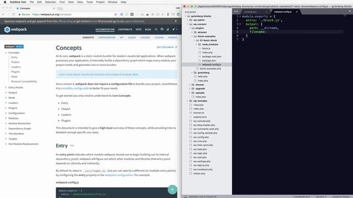Open the Vote nav link

[x=138, y=29]
